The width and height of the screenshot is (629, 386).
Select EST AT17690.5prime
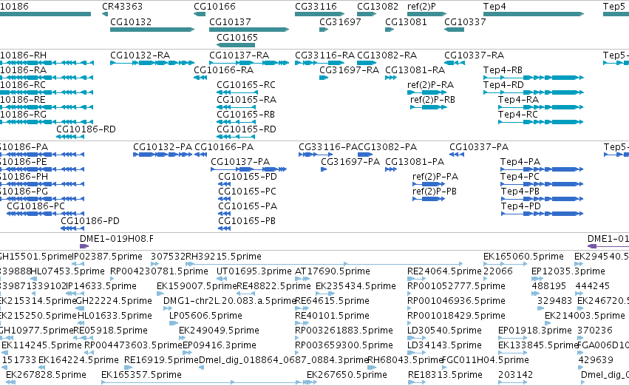pos(333,271)
